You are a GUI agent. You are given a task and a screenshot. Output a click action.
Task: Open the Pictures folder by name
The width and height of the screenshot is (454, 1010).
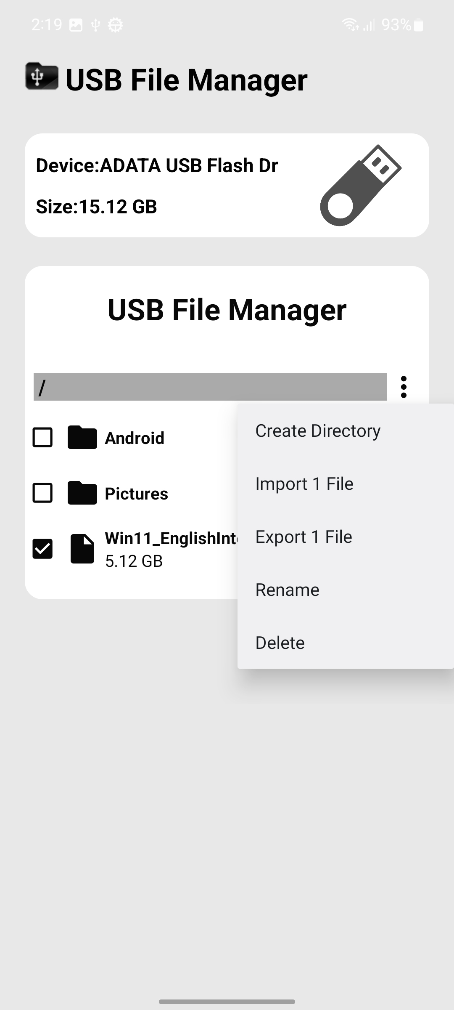click(x=136, y=494)
